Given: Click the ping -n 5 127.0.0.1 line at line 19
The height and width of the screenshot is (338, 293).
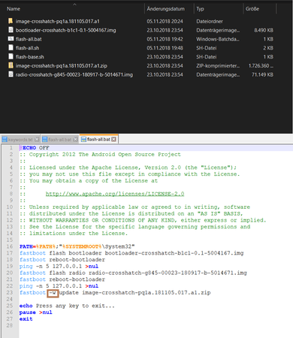Looking at the screenshot, I should (x=59, y=266).
